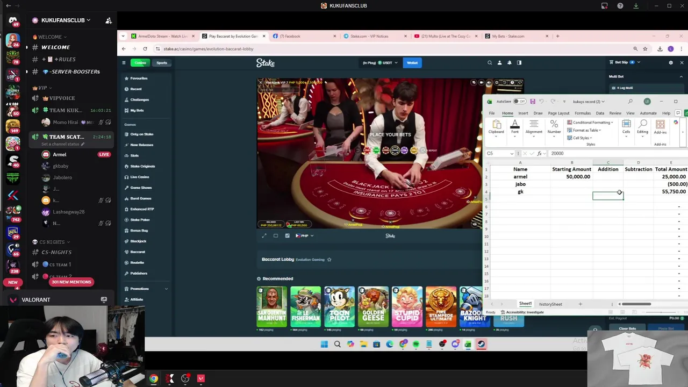Viewport: 688px width, 387px height.
Task: Expand the Promotions section in Stake sidebar
Action: [166, 289]
